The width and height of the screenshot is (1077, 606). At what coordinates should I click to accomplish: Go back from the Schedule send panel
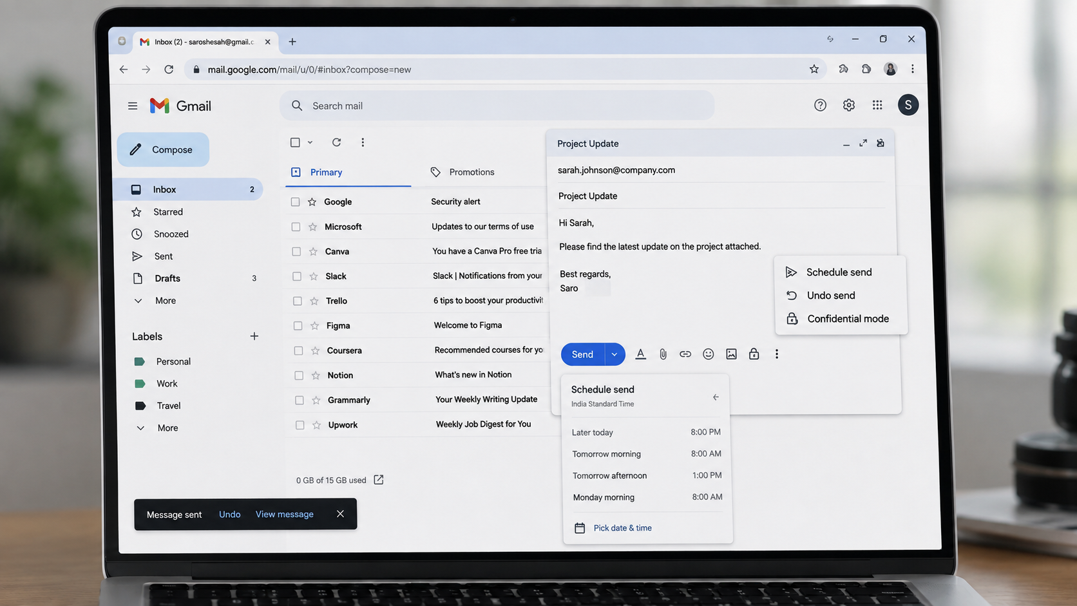pos(716,397)
